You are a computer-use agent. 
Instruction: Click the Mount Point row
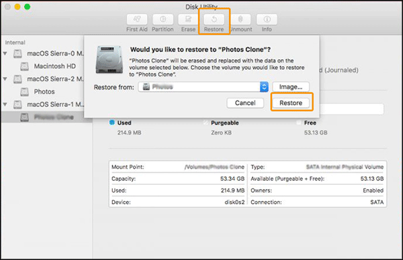[x=178, y=167]
